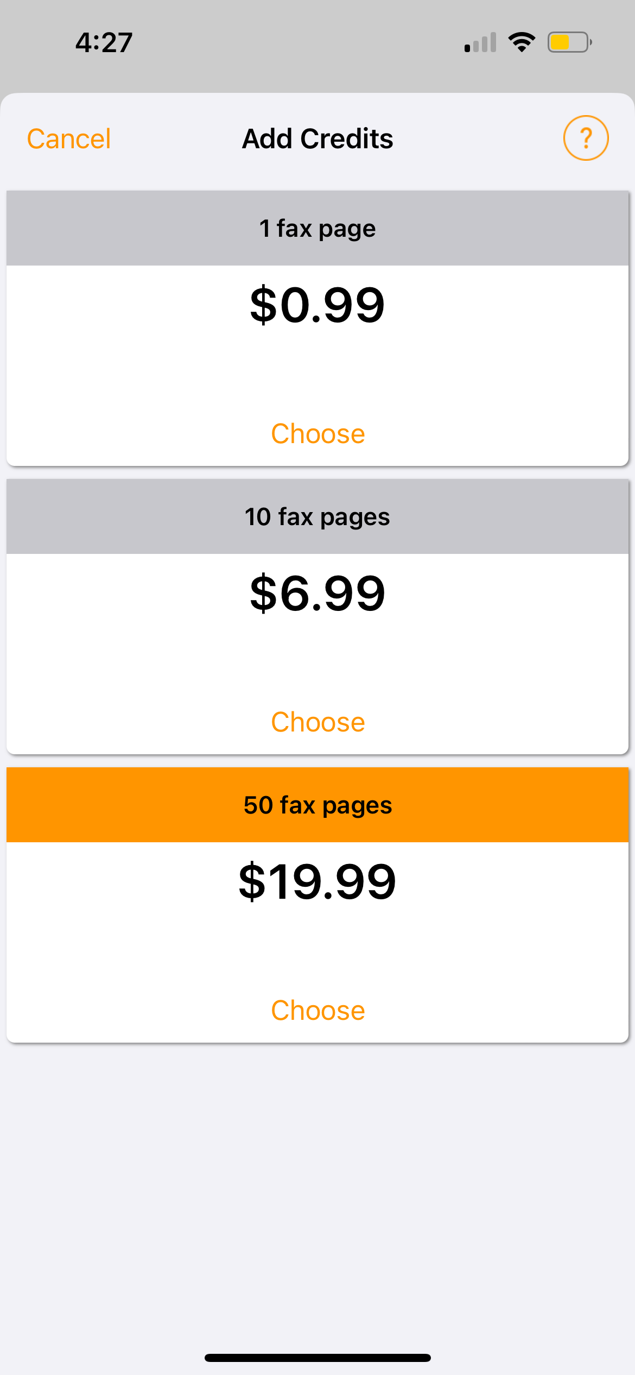Tap the $19.99 price
Viewport: 635px width, 1375px height.
(x=317, y=881)
